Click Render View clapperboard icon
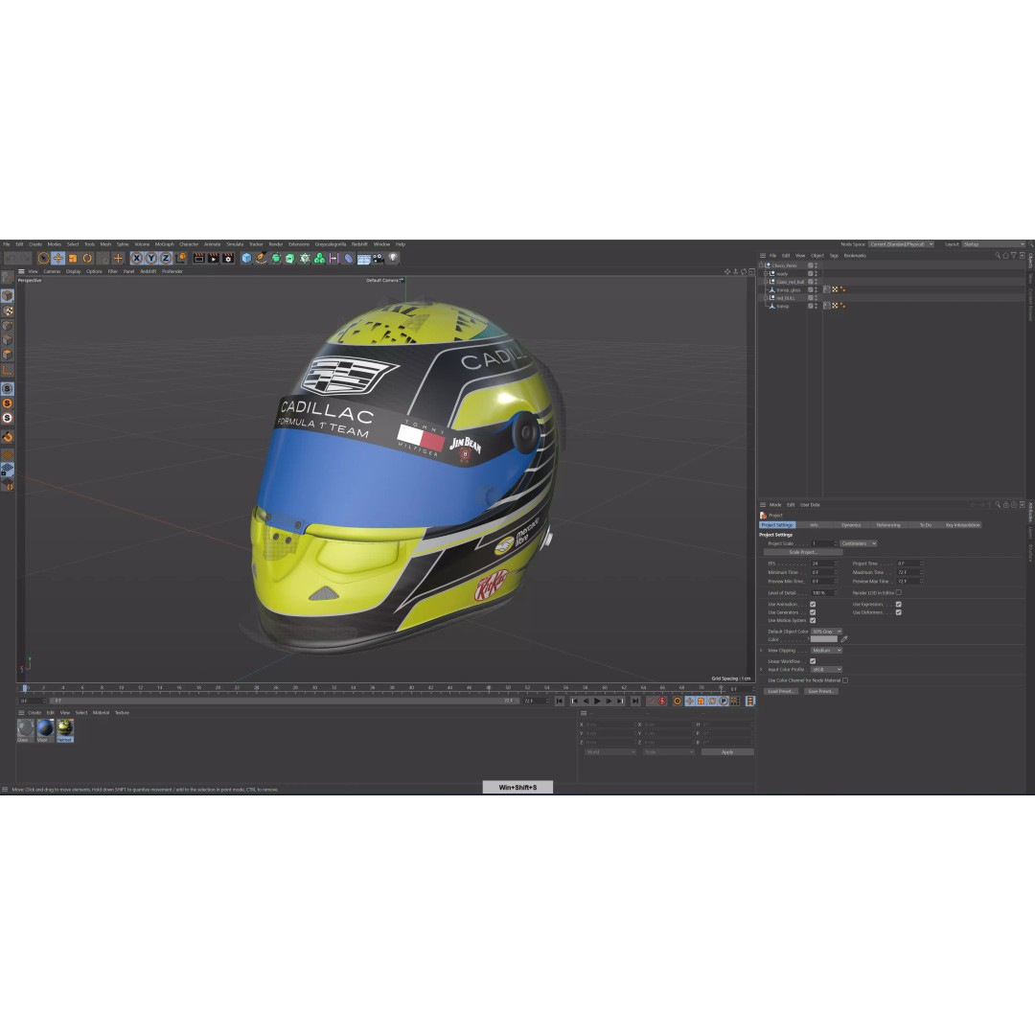Screen dimensions: 1035x1035 198,258
